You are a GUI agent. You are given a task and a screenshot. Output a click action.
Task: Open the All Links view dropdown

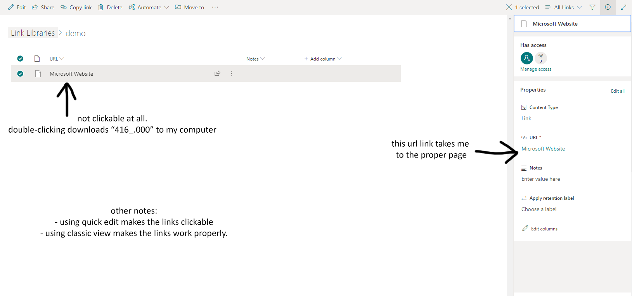tap(563, 7)
